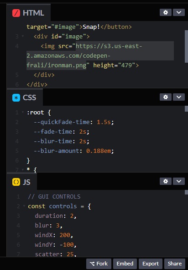Screen dimensions: 188x270
Task: Select the CSS editor tab title
Action: coord(29,97)
